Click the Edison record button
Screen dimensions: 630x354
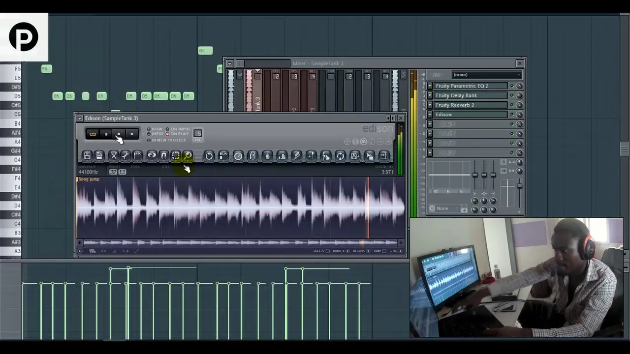click(x=132, y=134)
